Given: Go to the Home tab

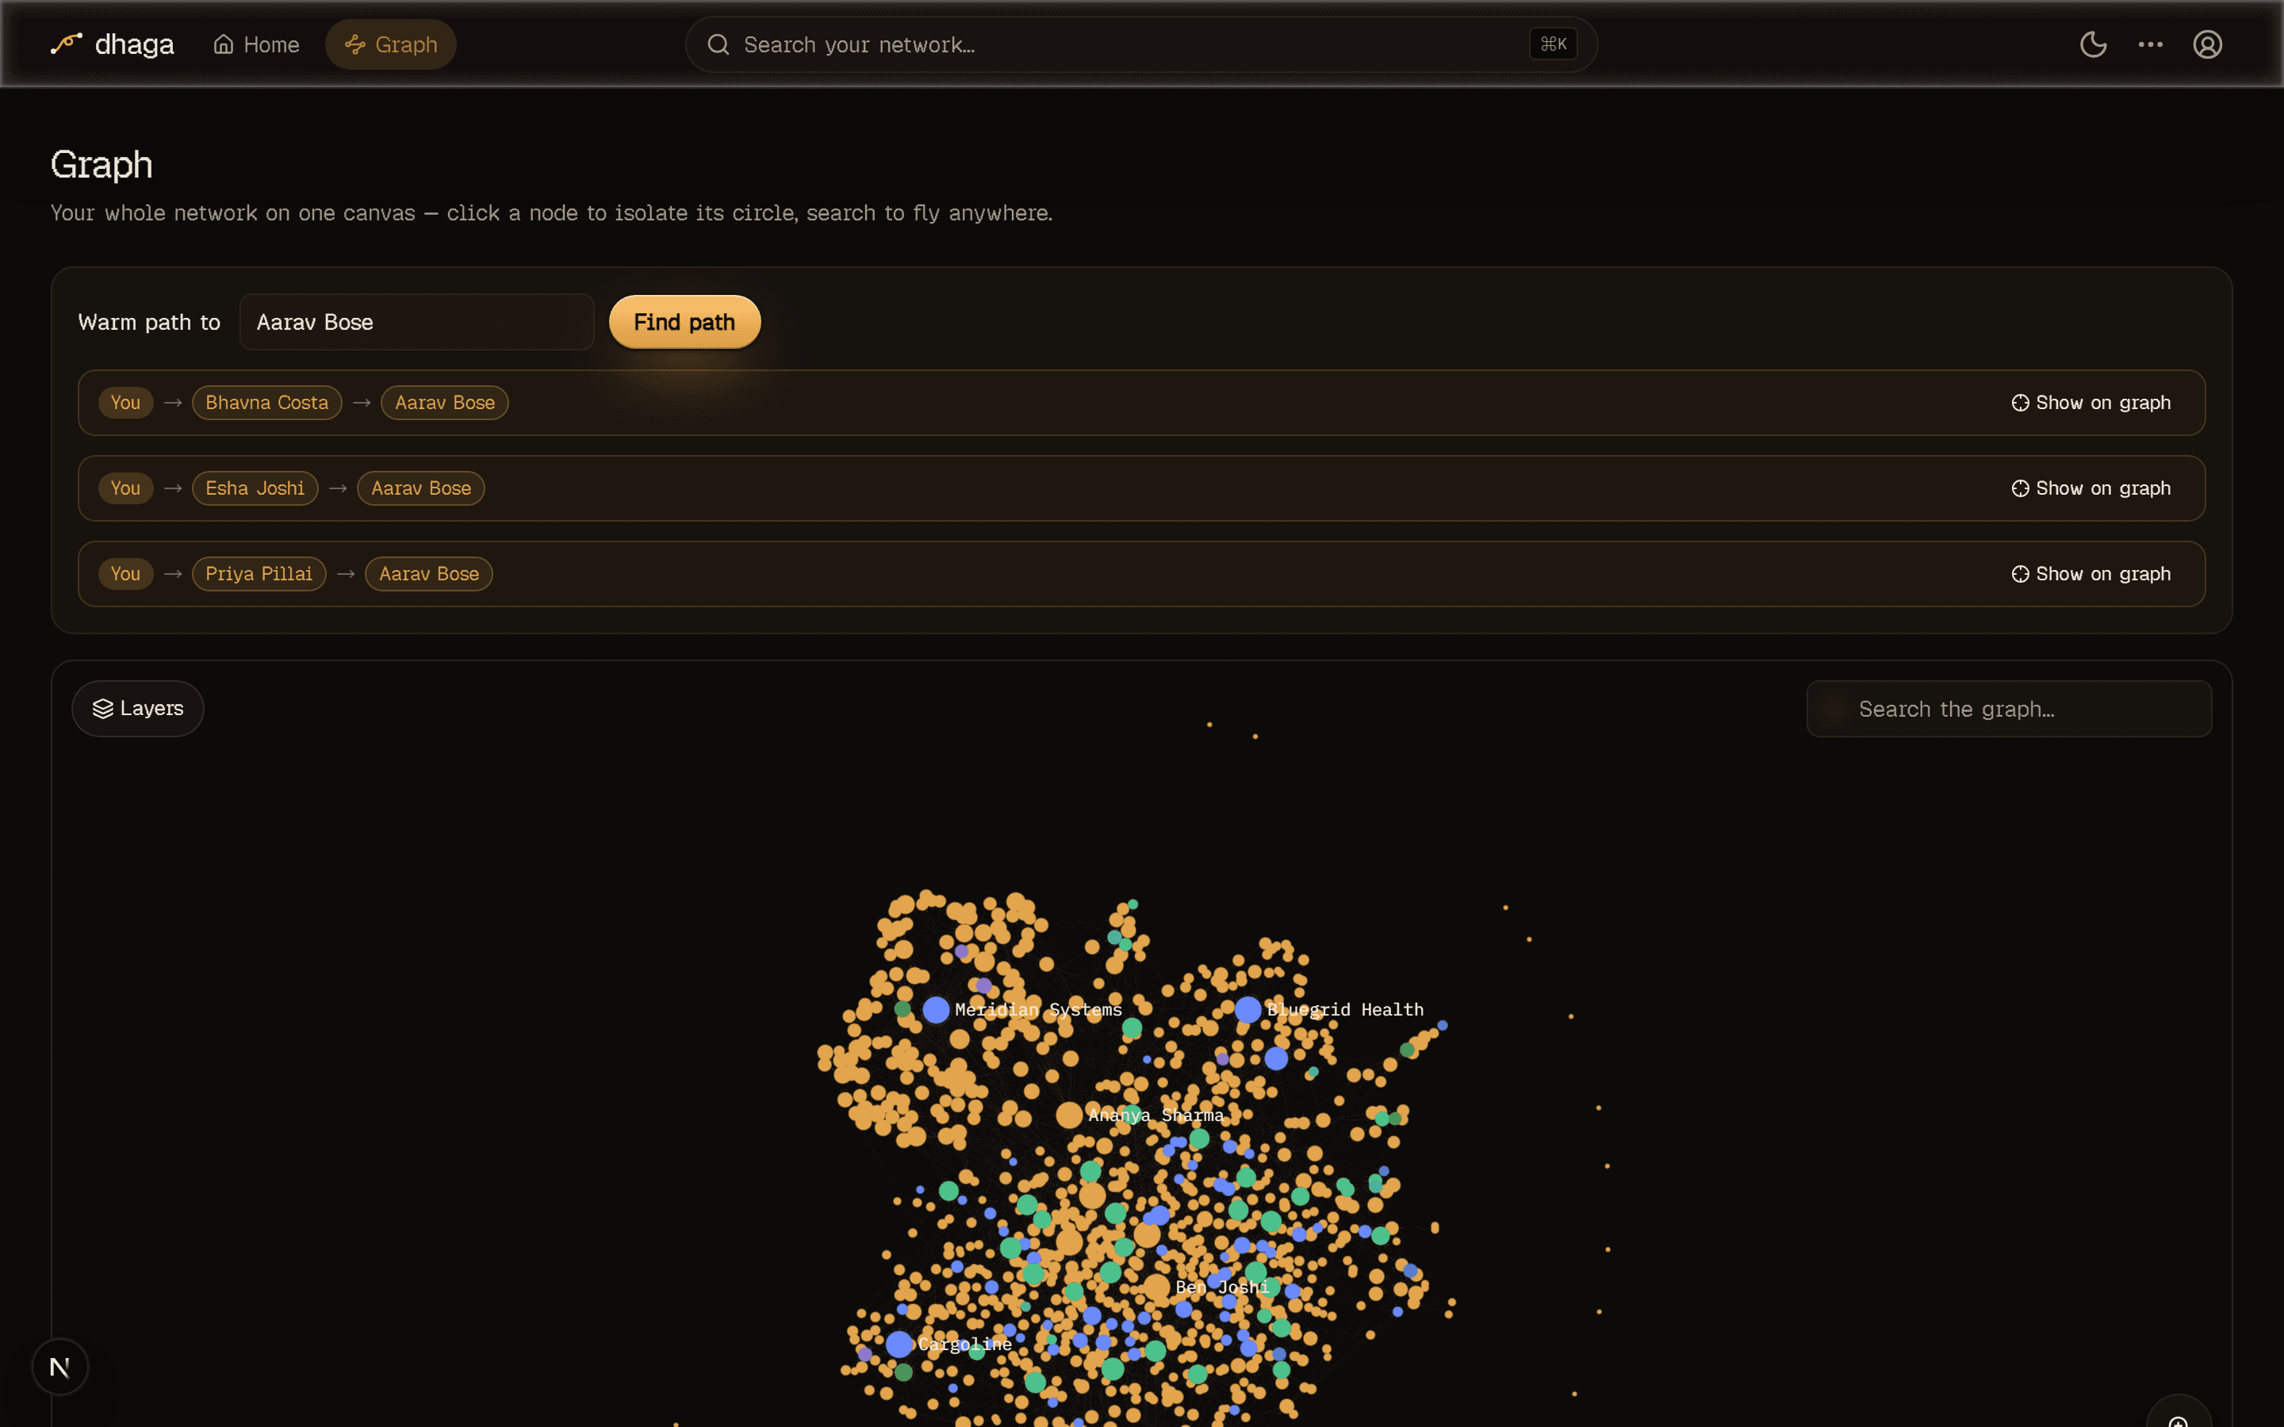Looking at the screenshot, I should click(x=257, y=44).
